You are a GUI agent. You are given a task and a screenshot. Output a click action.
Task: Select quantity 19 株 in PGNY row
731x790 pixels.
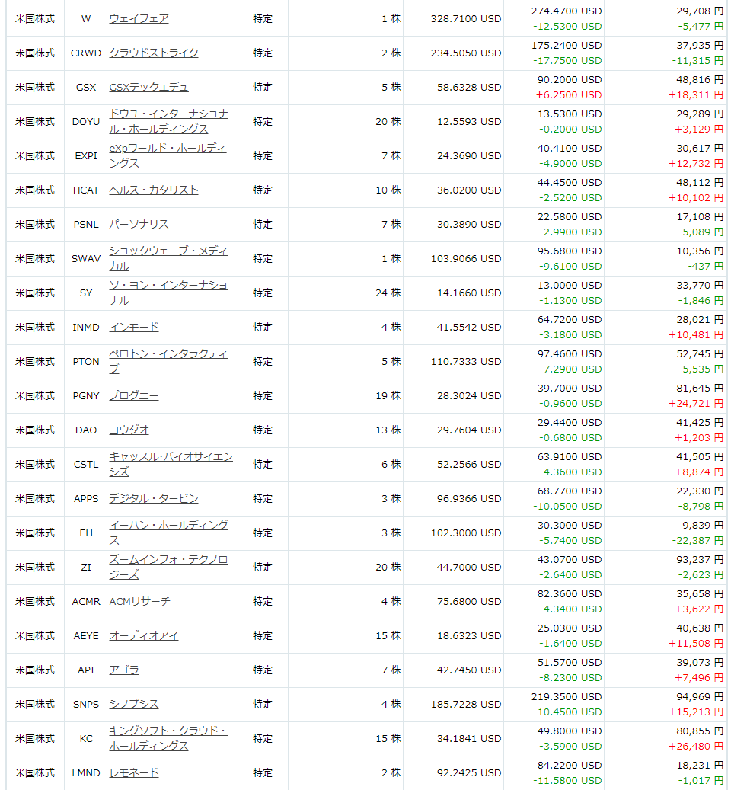coord(388,395)
